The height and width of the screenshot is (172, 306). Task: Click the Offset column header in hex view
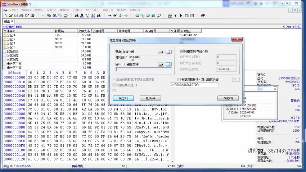(x=14, y=73)
